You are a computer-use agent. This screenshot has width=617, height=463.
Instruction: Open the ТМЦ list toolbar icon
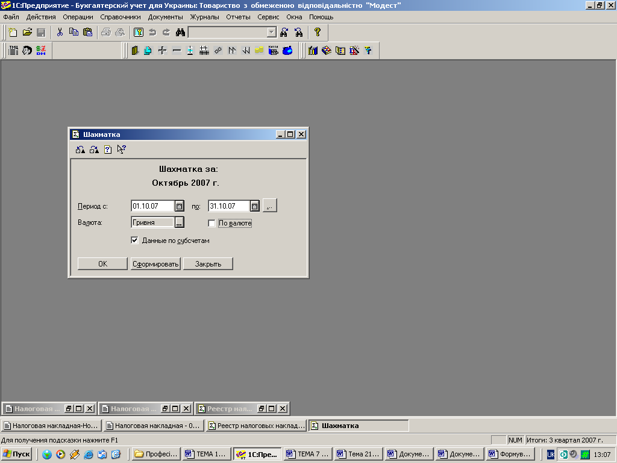pos(13,51)
